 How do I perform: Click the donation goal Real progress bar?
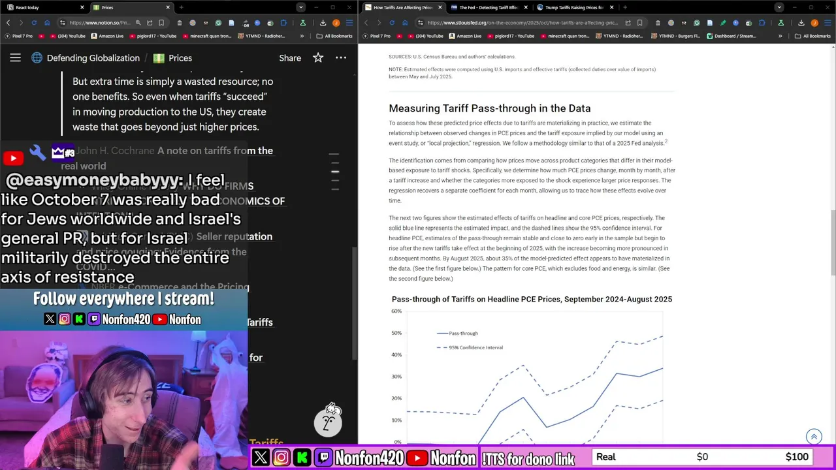click(703, 457)
